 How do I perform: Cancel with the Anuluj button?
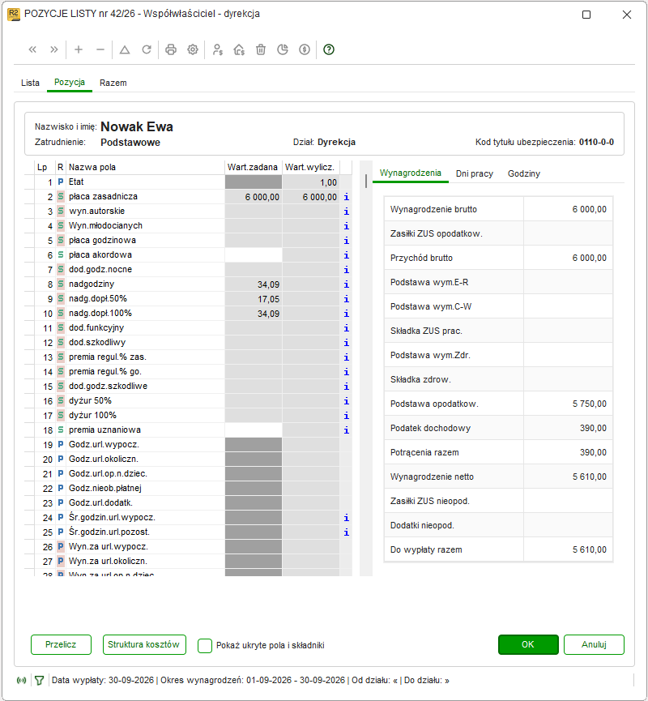pos(594,644)
